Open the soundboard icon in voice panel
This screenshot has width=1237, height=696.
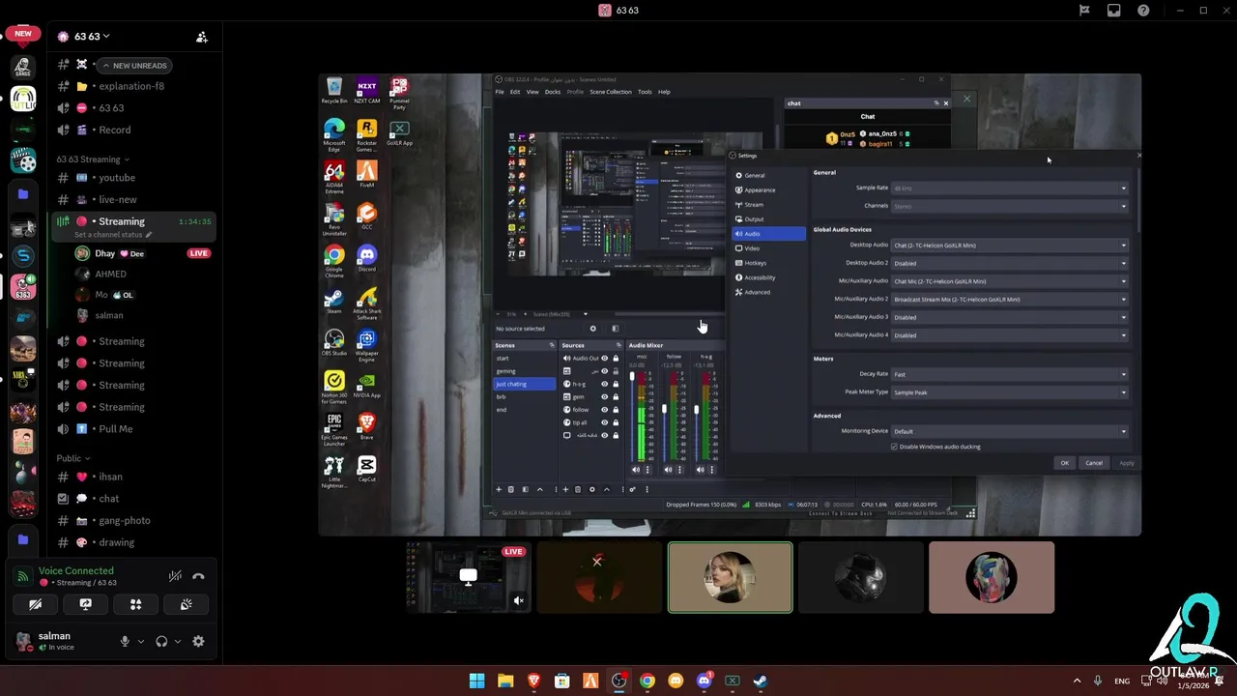coord(186,604)
